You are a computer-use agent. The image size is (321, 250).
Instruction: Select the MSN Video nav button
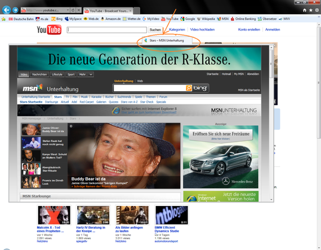[24, 74]
